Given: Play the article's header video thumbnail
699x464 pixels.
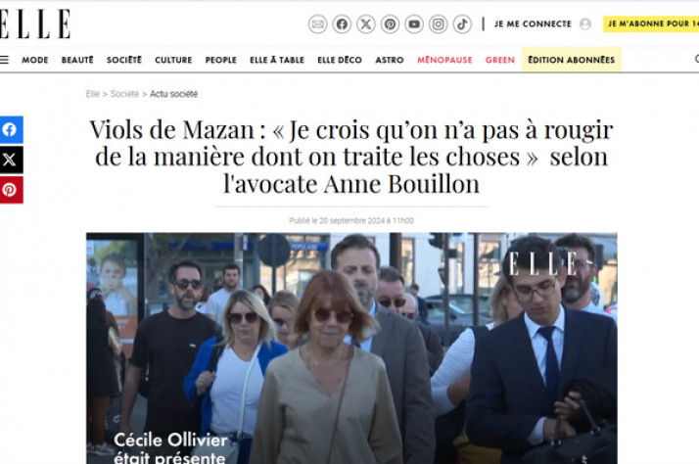Looking at the screenshot, I should [351, 348].
